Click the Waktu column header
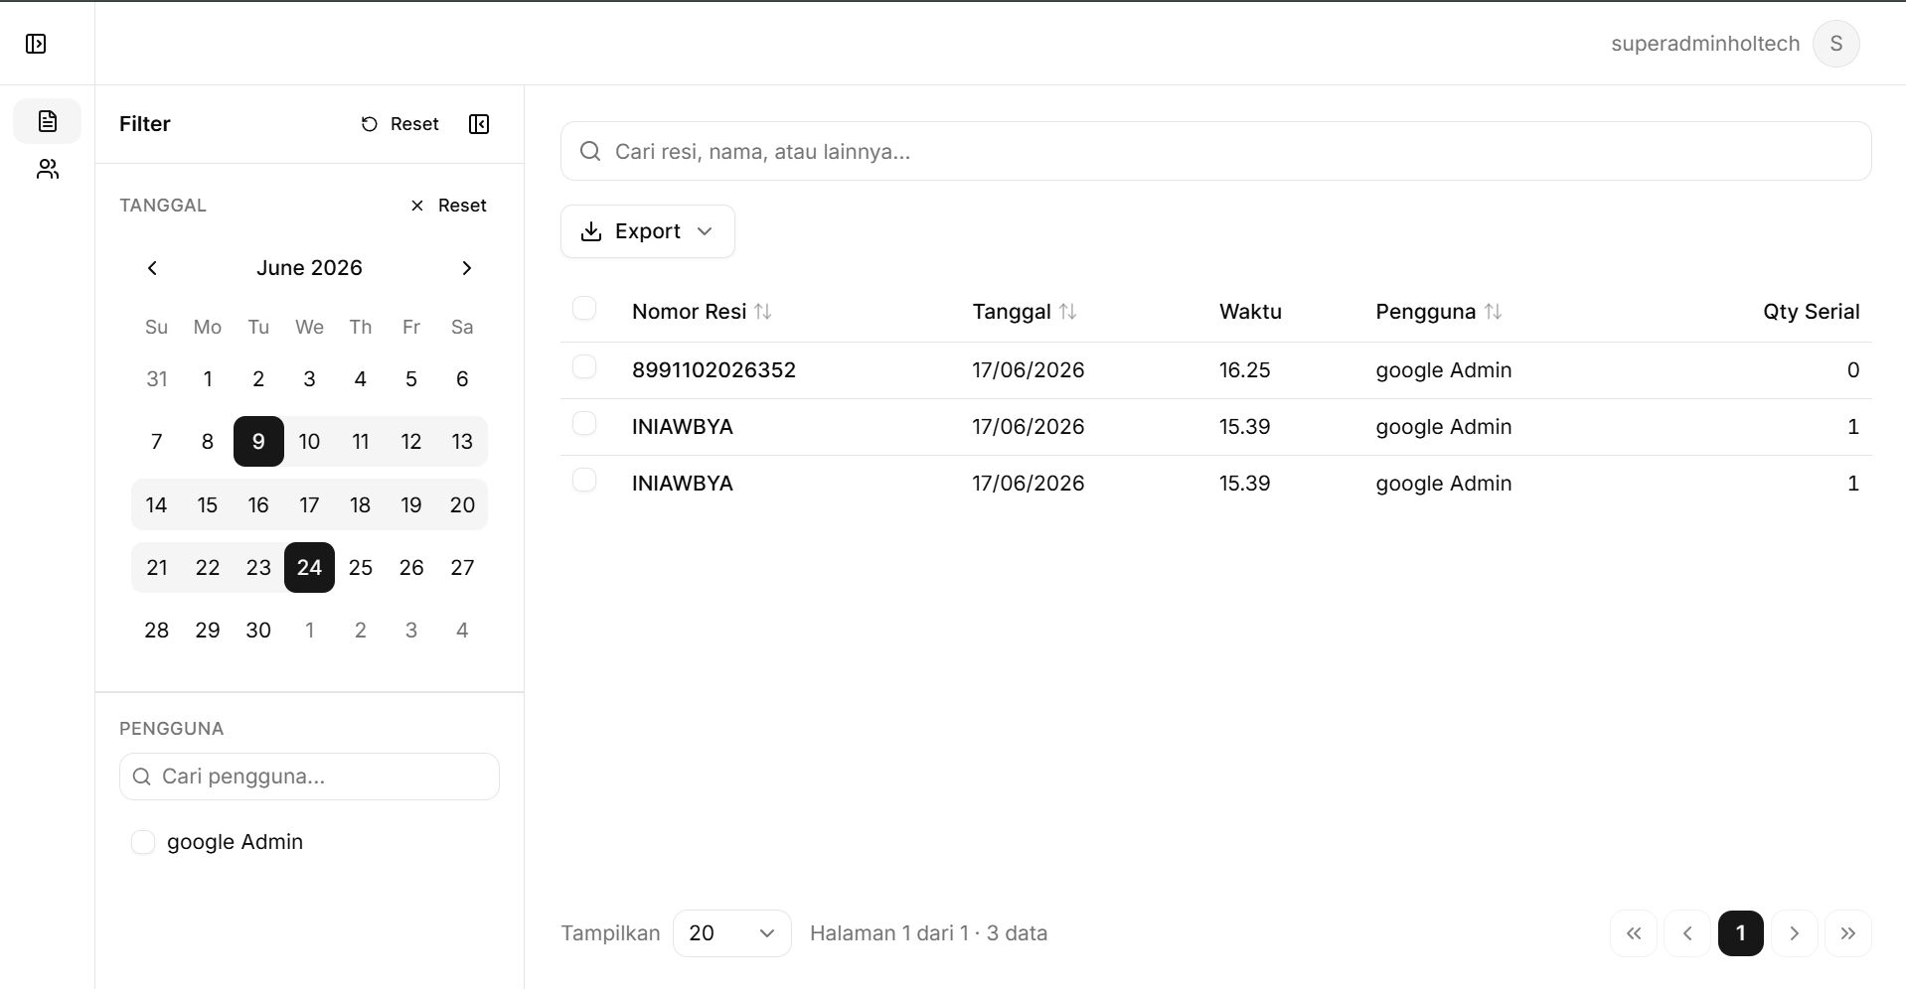1906x989 pixels. [x=1250, y=312]
